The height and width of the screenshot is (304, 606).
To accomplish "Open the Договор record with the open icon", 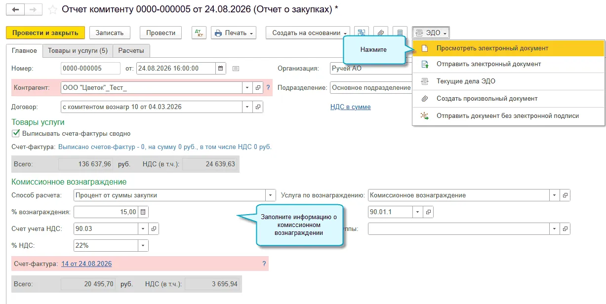I will pyautogui.click(x=258, y=107).
